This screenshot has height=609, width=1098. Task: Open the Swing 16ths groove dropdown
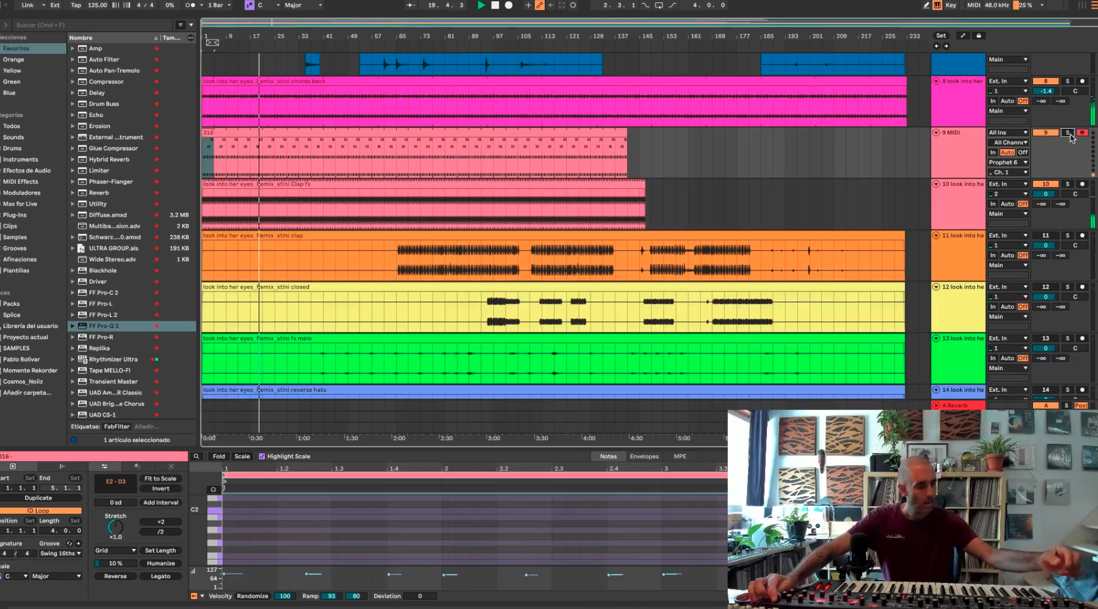coord(61,553)
